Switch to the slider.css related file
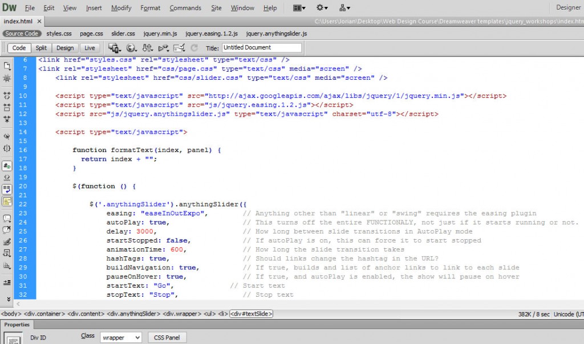The height and width of the screenshot is (344, 584). pos(123,34)
